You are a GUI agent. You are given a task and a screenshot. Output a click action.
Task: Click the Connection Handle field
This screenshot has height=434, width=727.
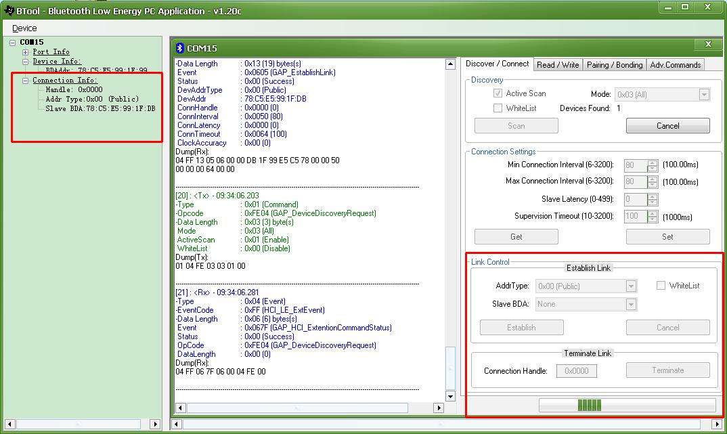(x=576, y=371)
